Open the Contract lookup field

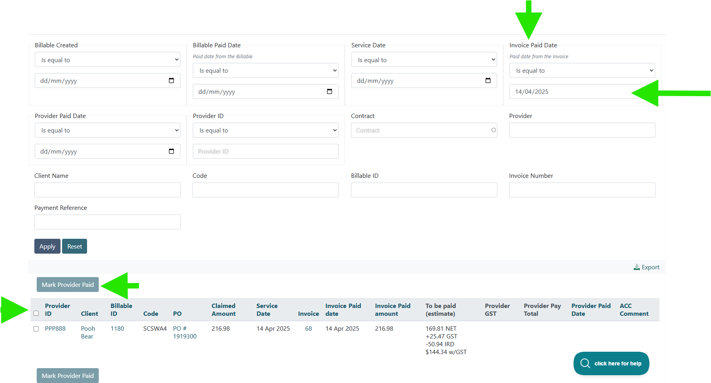pyautogui.click(x=424, y=130)
